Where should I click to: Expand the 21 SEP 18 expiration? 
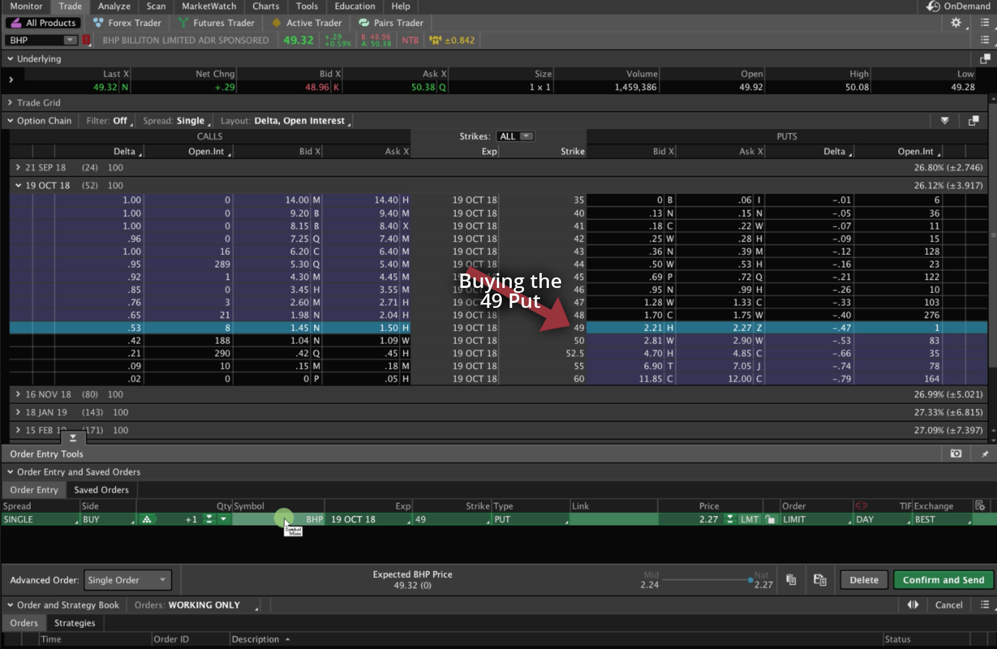(18, 167)
